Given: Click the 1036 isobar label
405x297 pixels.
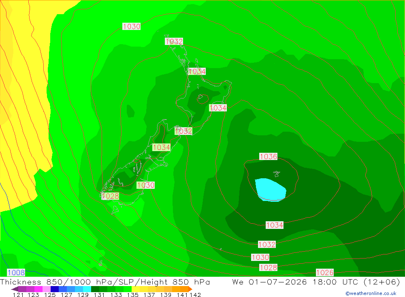Looking at the screenshot, I should [269, 156].
